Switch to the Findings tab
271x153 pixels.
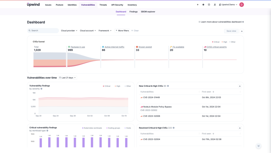(x=133, y=12)
